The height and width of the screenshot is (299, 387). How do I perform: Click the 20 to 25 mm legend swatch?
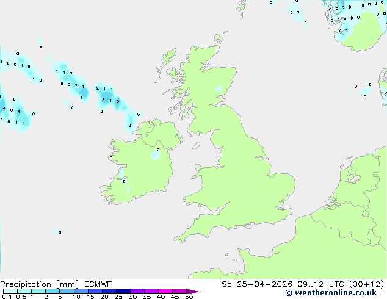click(109, 291)
